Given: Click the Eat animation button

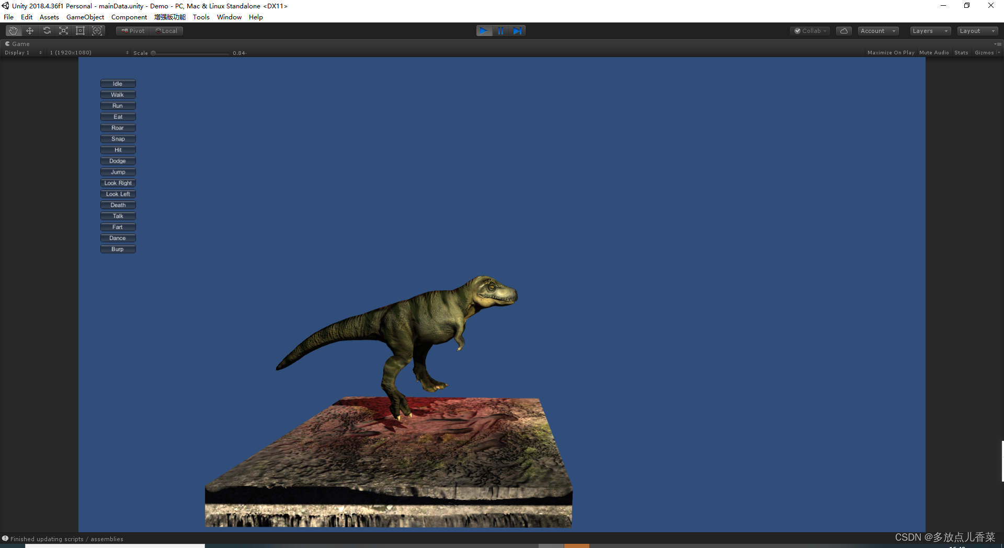Looking at the screenshot, I should (118, 117).
